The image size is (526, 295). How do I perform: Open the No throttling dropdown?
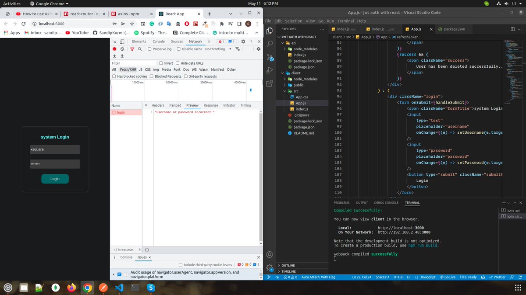coord(217,49)
